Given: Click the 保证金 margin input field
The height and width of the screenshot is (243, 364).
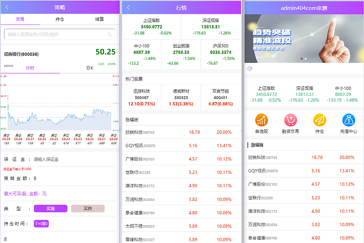Looking at the screenshot, I should (x=74, y=159).
